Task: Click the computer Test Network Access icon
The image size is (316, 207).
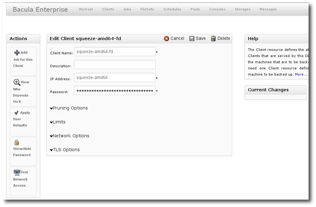Action: (x=17, y=172)
